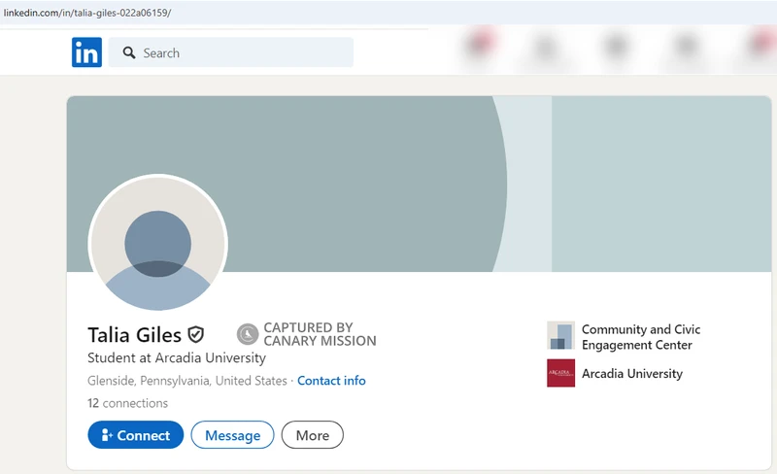
Task: Select the Talia Giles name heading
Action: click(x=134, y=335)
